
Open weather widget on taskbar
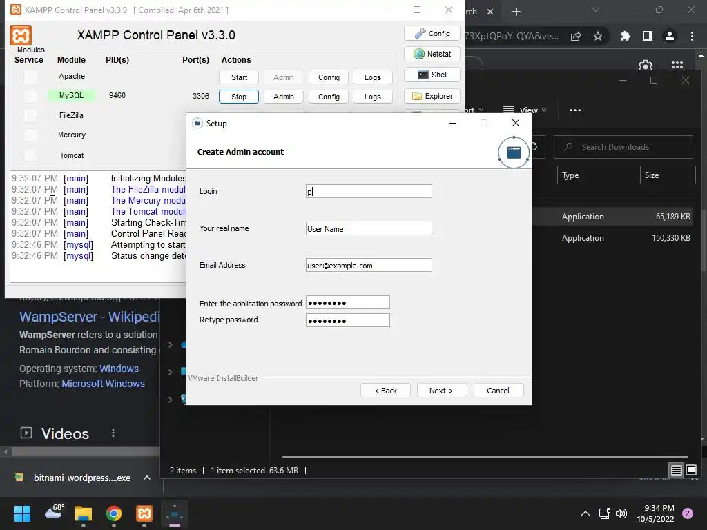click(x=54, y=512)
